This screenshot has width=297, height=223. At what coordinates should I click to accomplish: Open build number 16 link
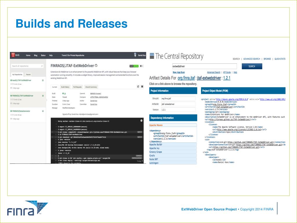point(65,93)
